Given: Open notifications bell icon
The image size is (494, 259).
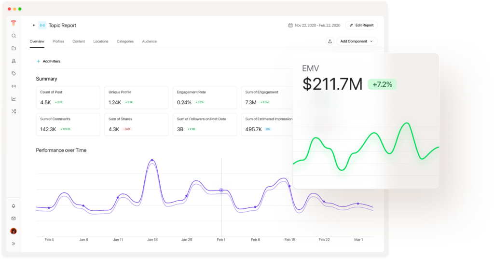Looking at the screenshot, I should coord(14,206).
